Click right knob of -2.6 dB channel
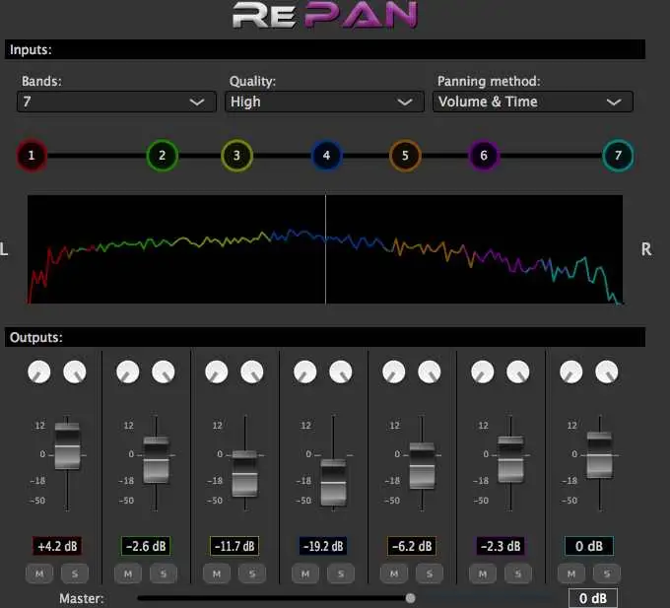Image resolution: width=670 pixels, height=608 pixels. (164, 372)
